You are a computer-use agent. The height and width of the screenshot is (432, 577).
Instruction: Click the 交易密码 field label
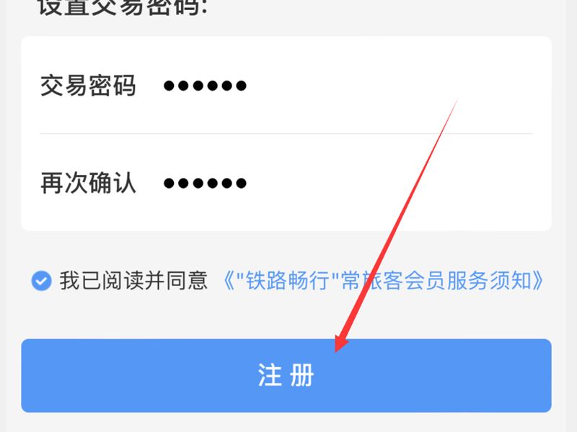tap(88, 86)
